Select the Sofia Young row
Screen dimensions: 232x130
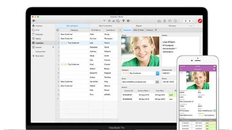87,34
